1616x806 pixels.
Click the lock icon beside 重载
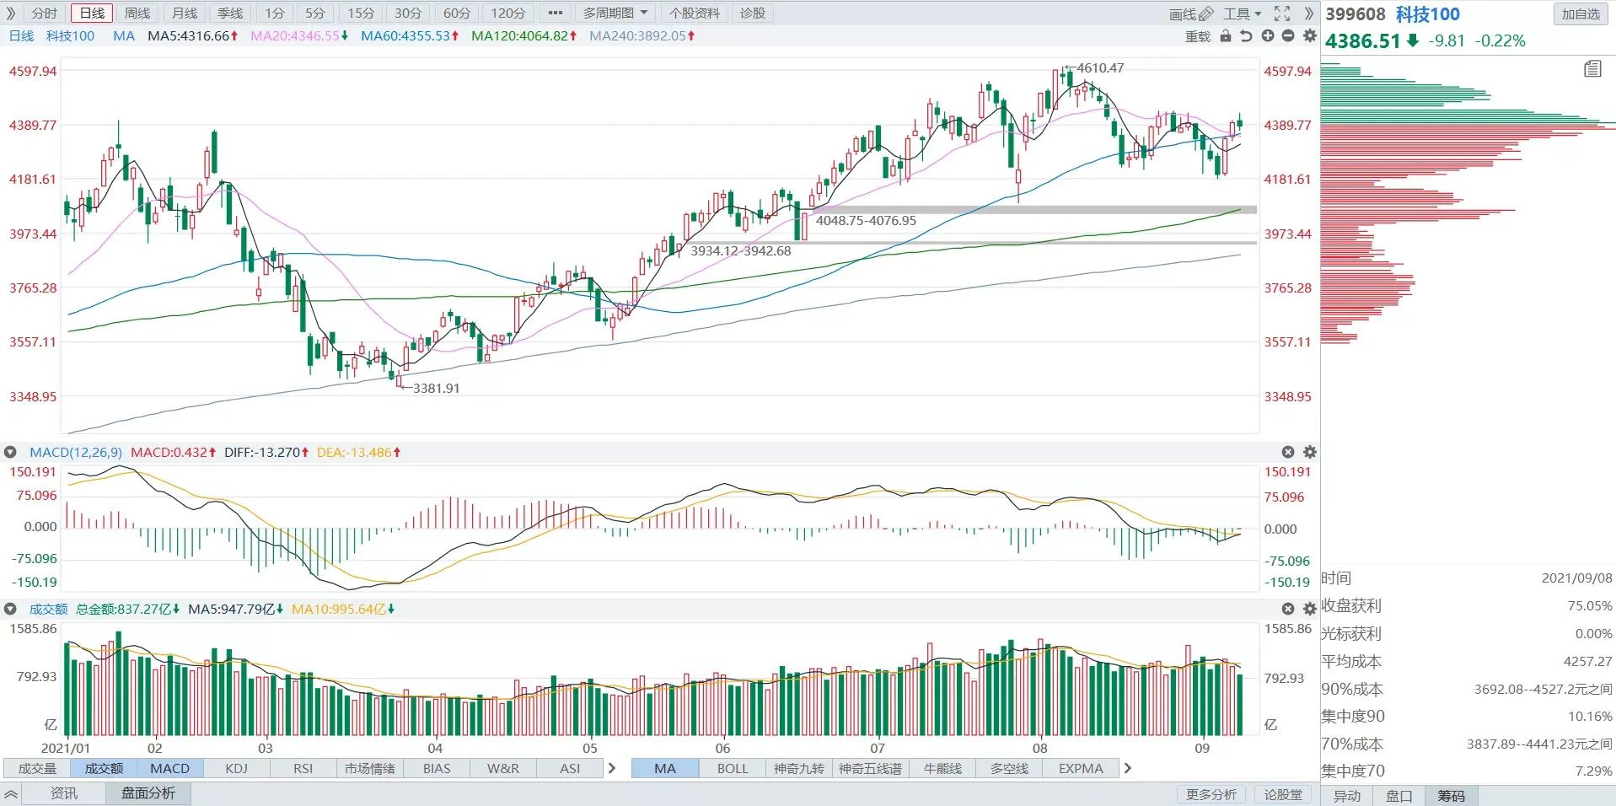[1226, 36]
